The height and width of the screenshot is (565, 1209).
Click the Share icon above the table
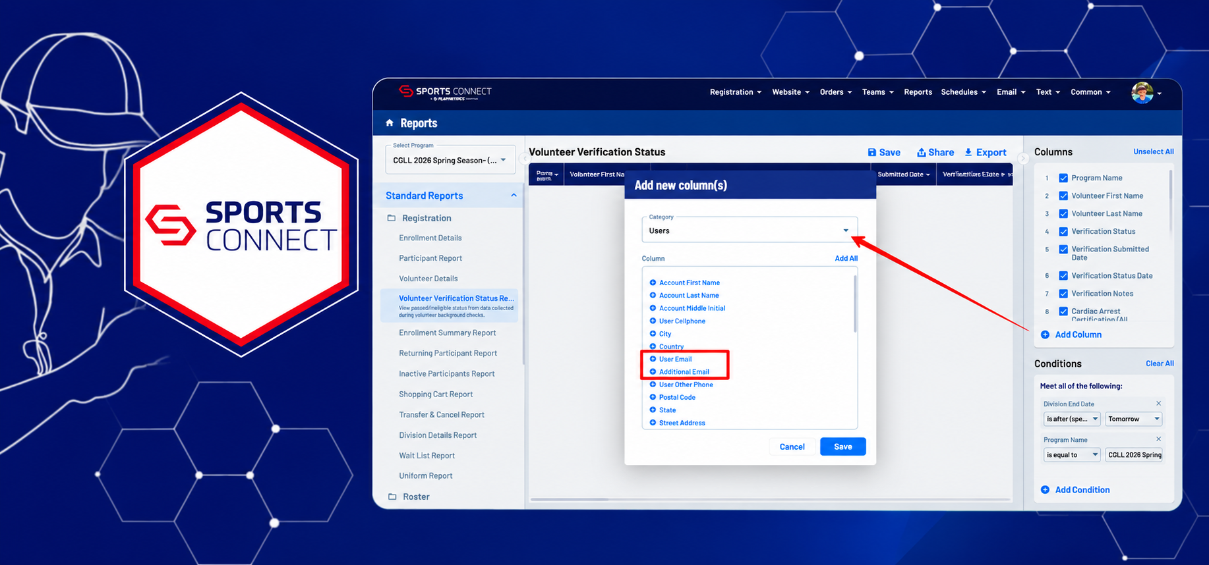922,152
